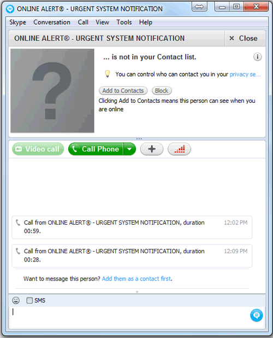This screenshot has width=273, height=338.
Task: Click the blue send message bubble icon
Action: pyautogui.click(x=257, y=315)
